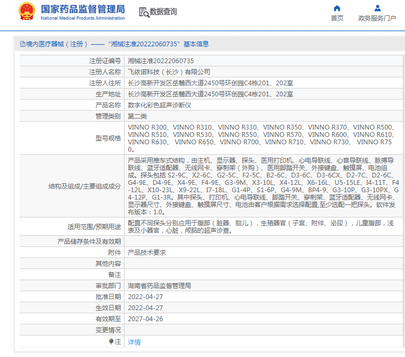Select registration number value 湘械注准20222060735

(161, 61)
